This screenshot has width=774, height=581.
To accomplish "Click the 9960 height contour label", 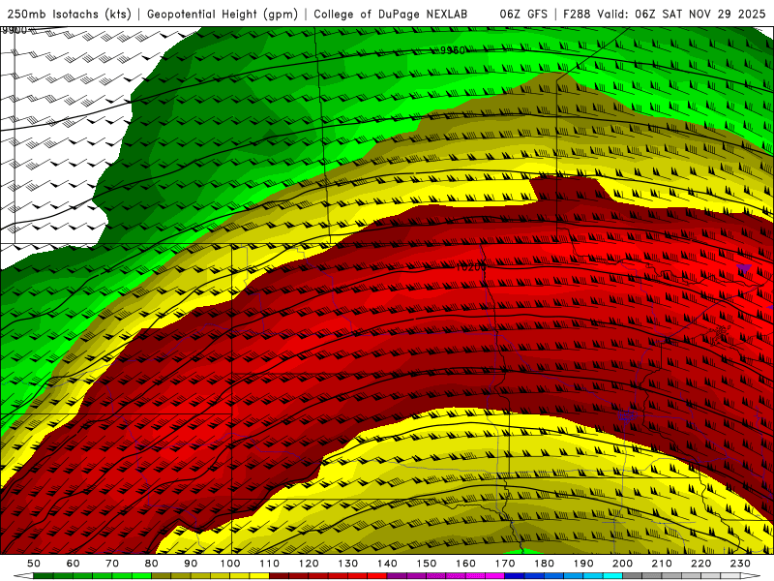I will tap(453, 50).
